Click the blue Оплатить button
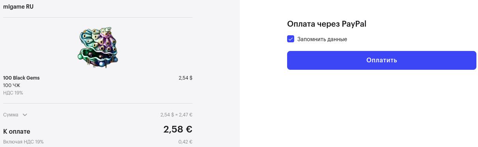This screenshot has height=147, width=478. (382, 60)
